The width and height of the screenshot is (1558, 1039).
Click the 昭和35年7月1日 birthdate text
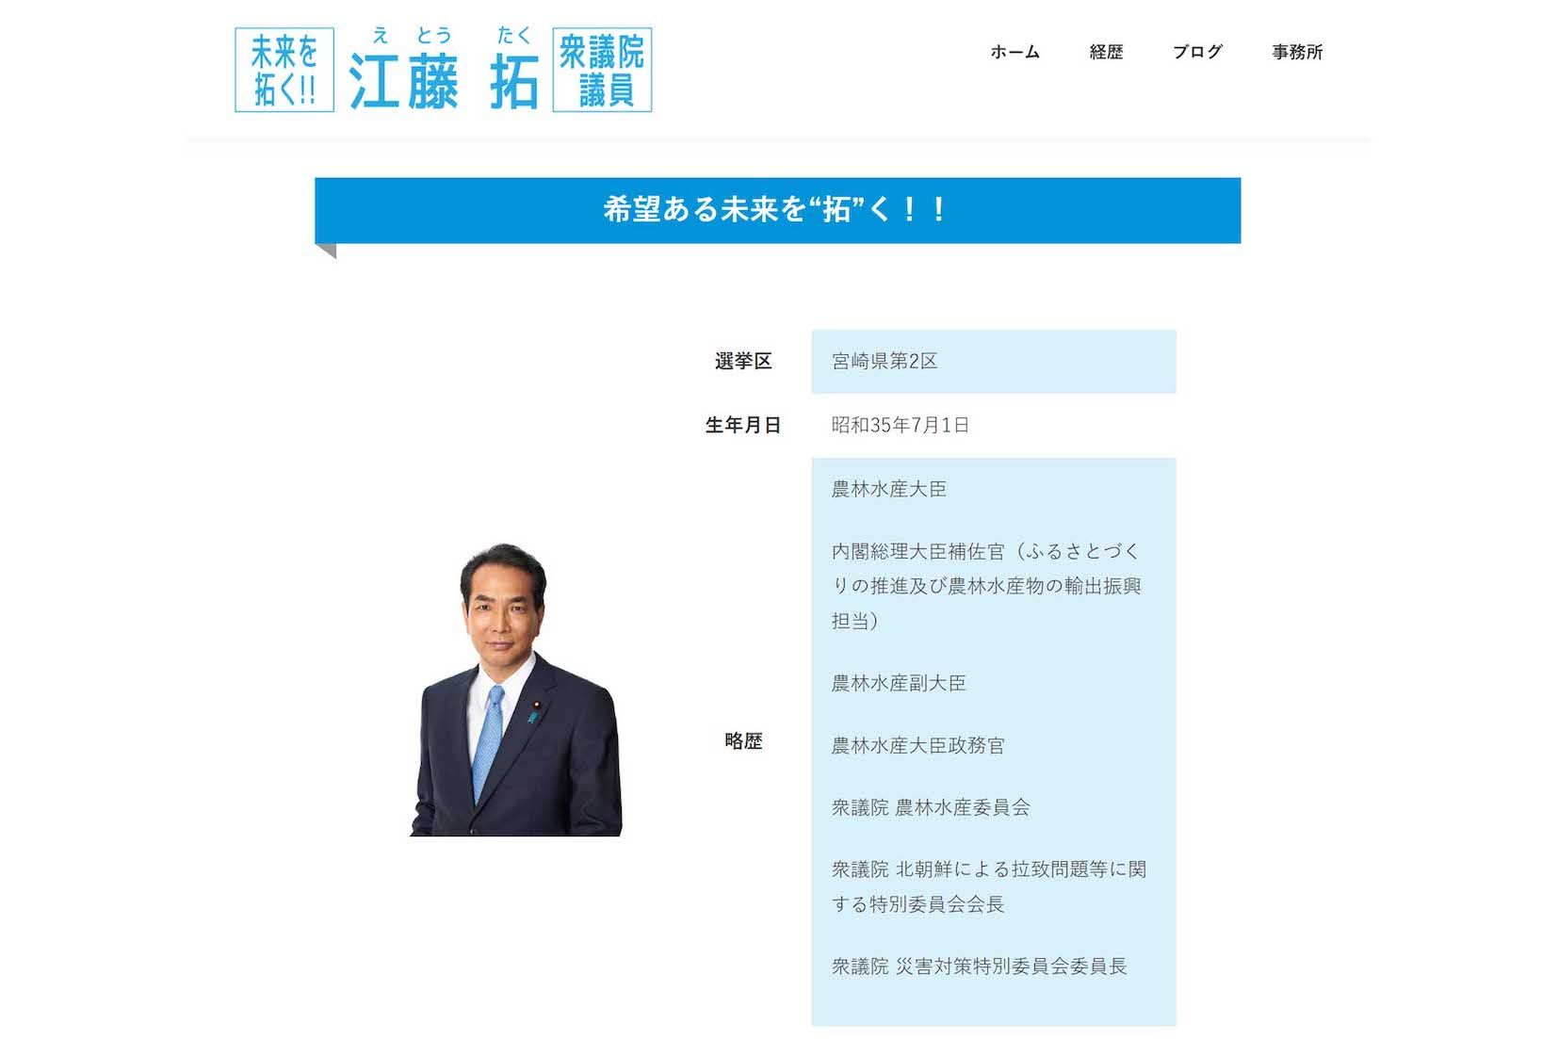pos(900,425)
